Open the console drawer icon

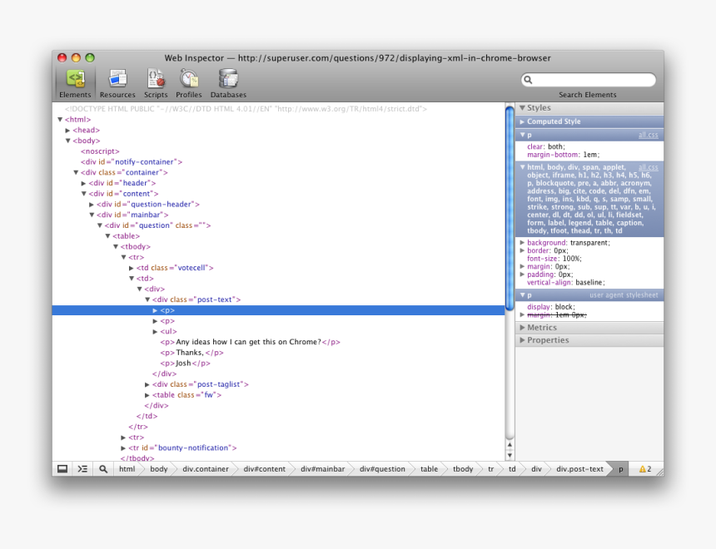click(x=82, y=468)
